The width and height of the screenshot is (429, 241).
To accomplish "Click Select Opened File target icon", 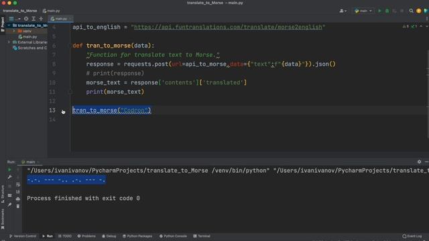I will [26, 19].
